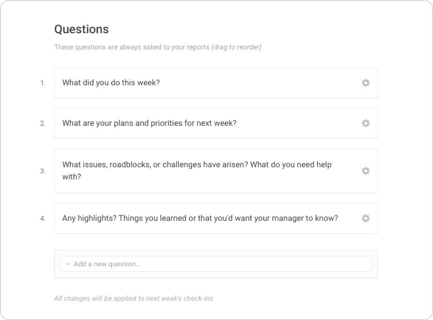433x320 pixels.
Task: Click the plus icon before 'Add a new question'
Action: point(68,264)
